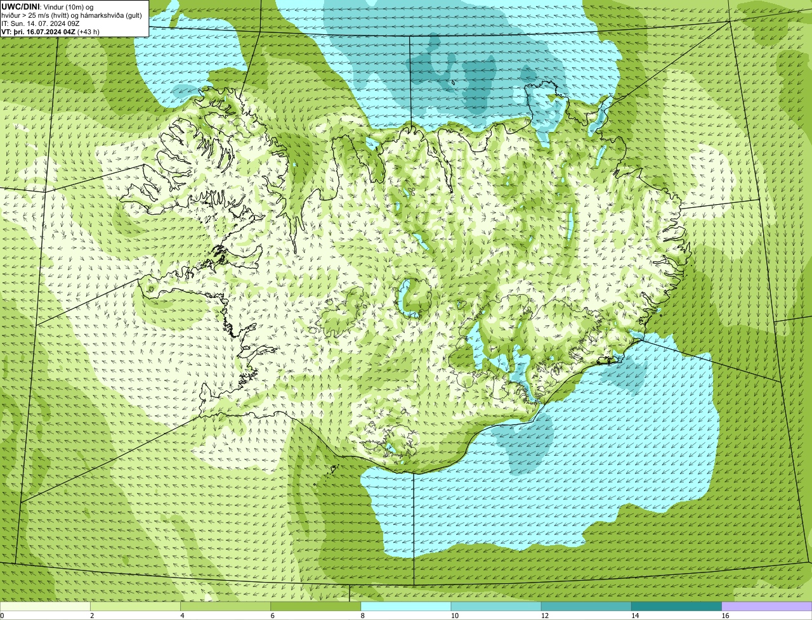Click the valid time 'VT: þri. 16.07.2024 04Z (+43 h)'
This screenshot has width=812, height=620.
tap(51, 32)
